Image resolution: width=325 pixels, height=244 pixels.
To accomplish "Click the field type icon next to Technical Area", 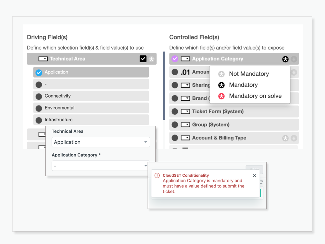I will coord(43,59).
